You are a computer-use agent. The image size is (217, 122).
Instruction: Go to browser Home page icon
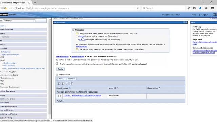tap(206, 8)
